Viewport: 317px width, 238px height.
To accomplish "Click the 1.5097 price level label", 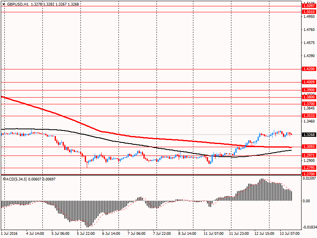I will coord(309,6).
